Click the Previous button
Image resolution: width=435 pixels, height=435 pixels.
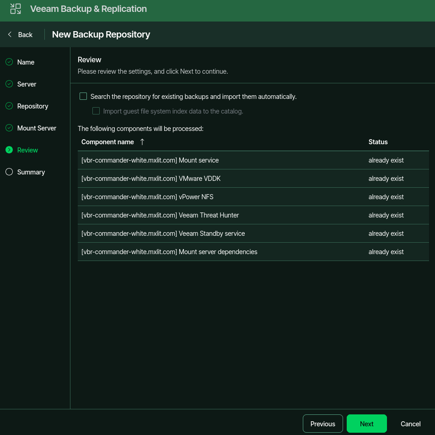click(x=322, y=424)
